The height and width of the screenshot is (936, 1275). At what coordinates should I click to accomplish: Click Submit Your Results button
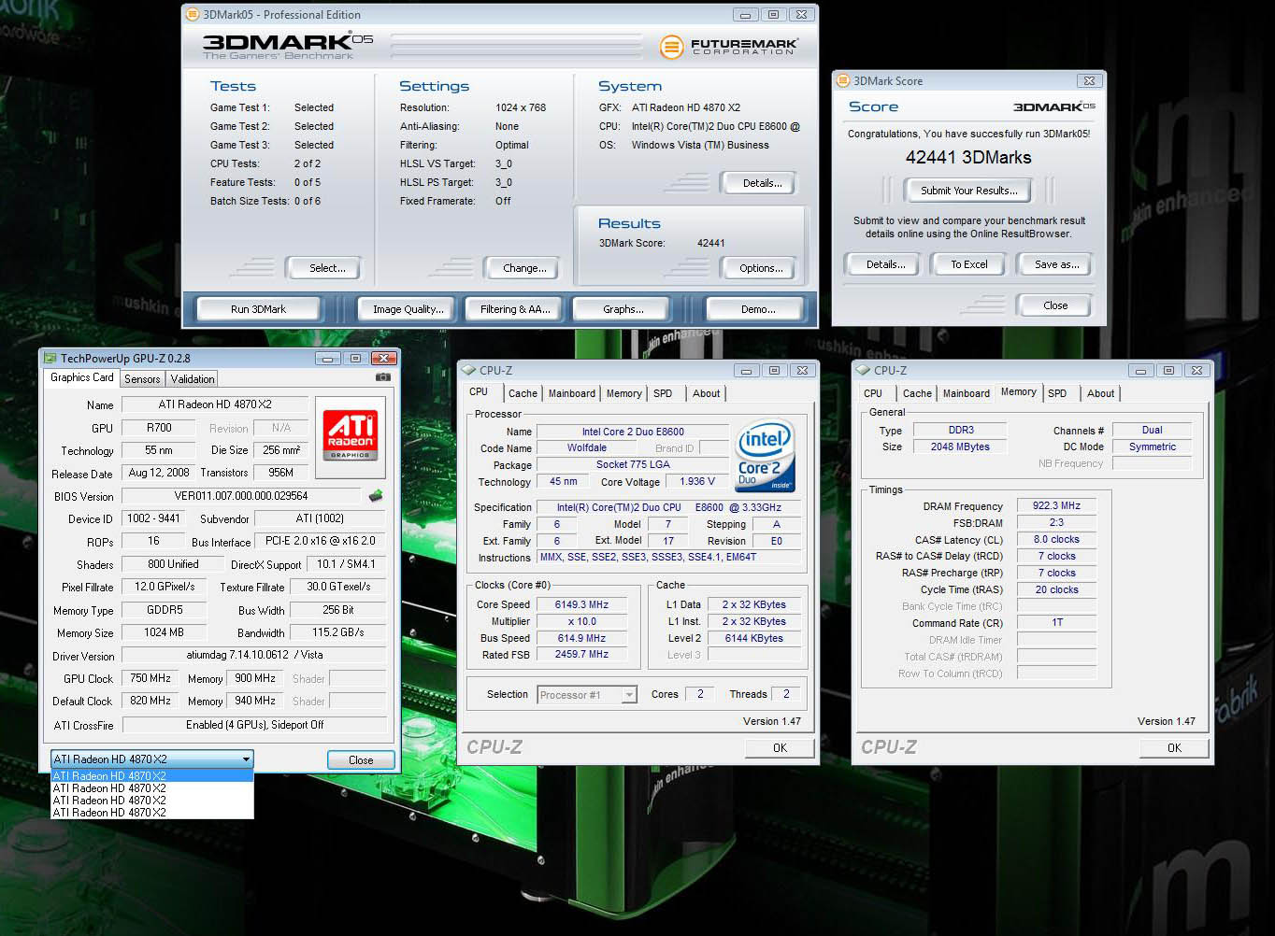click(x=968, y=191)
